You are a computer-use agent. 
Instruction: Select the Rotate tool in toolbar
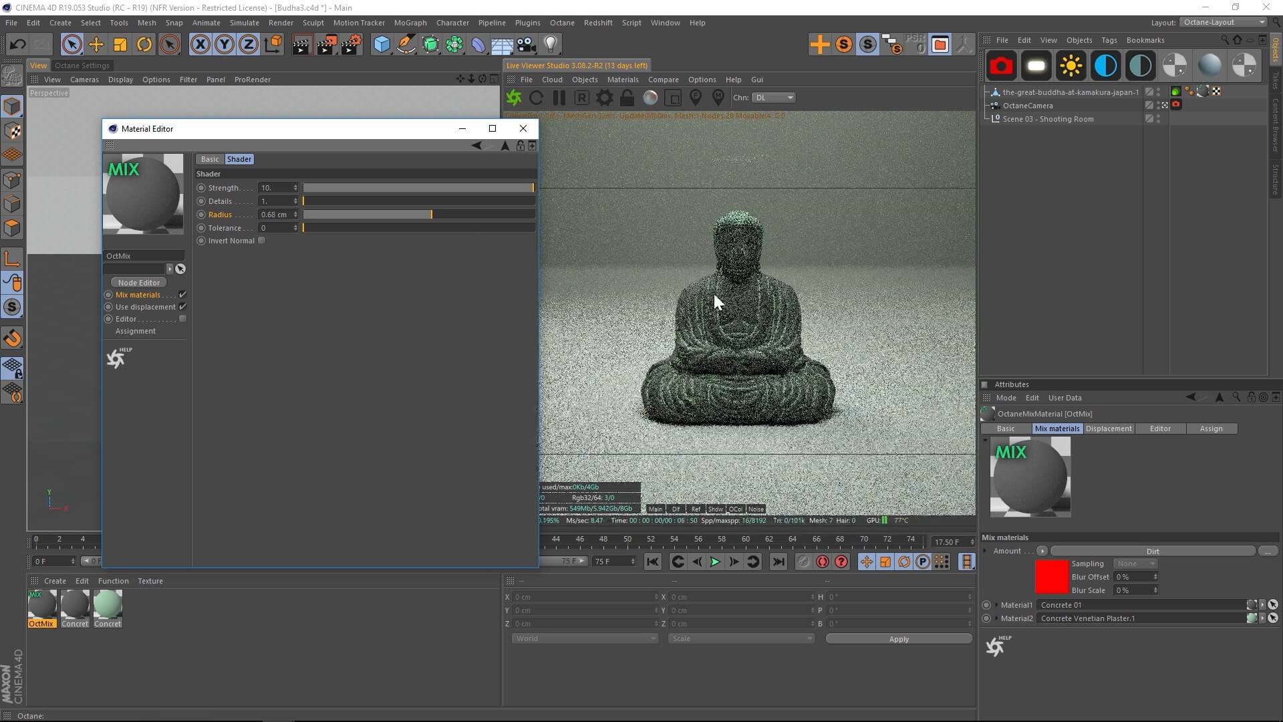point(144,45)
